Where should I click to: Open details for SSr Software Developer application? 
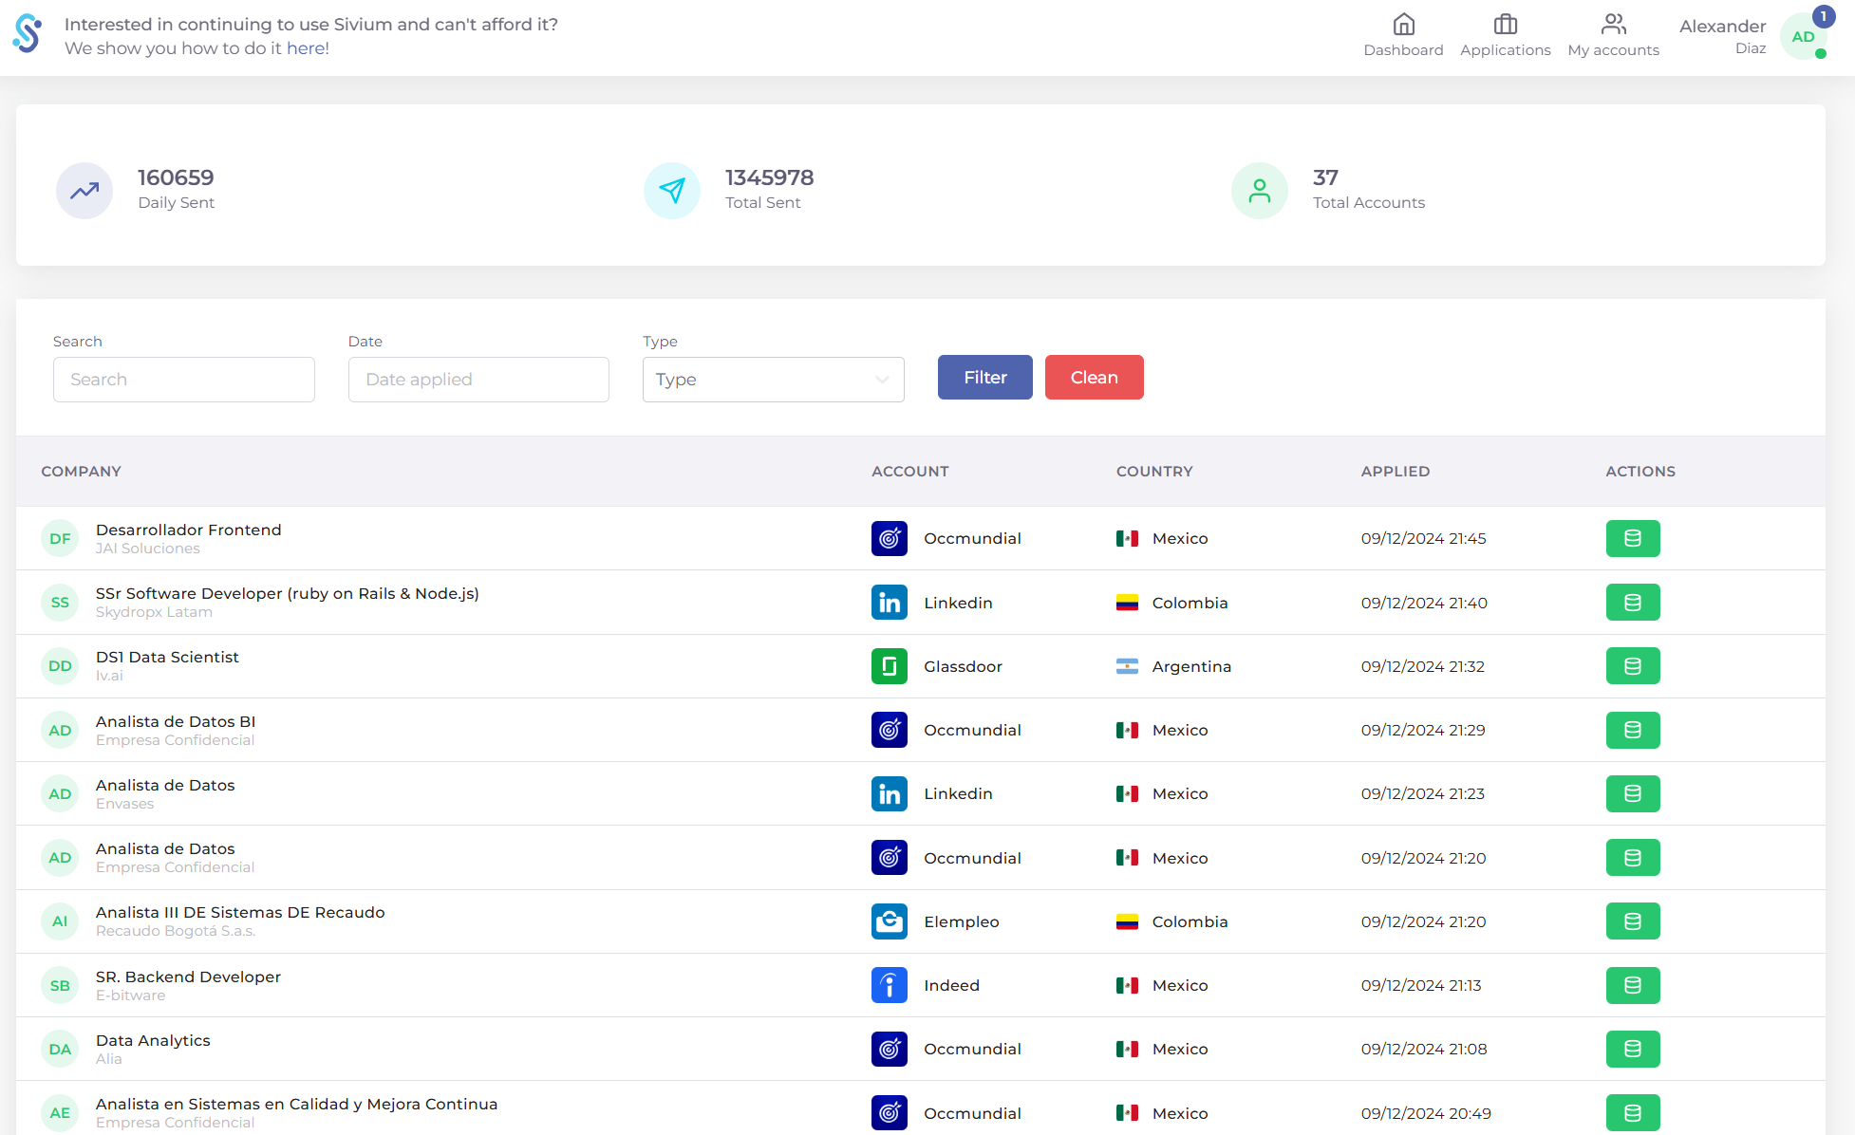tap(1633, 603)
